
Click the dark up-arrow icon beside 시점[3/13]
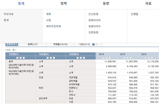click(93, 45)
